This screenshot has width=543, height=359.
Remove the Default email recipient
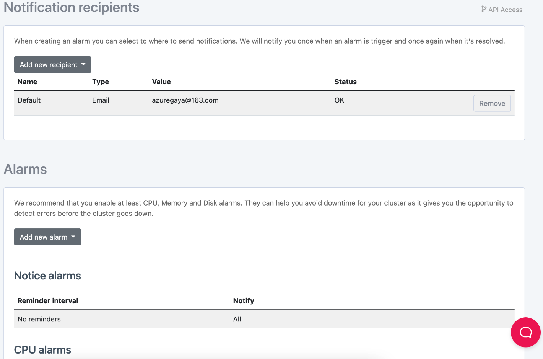click(492, 103)
